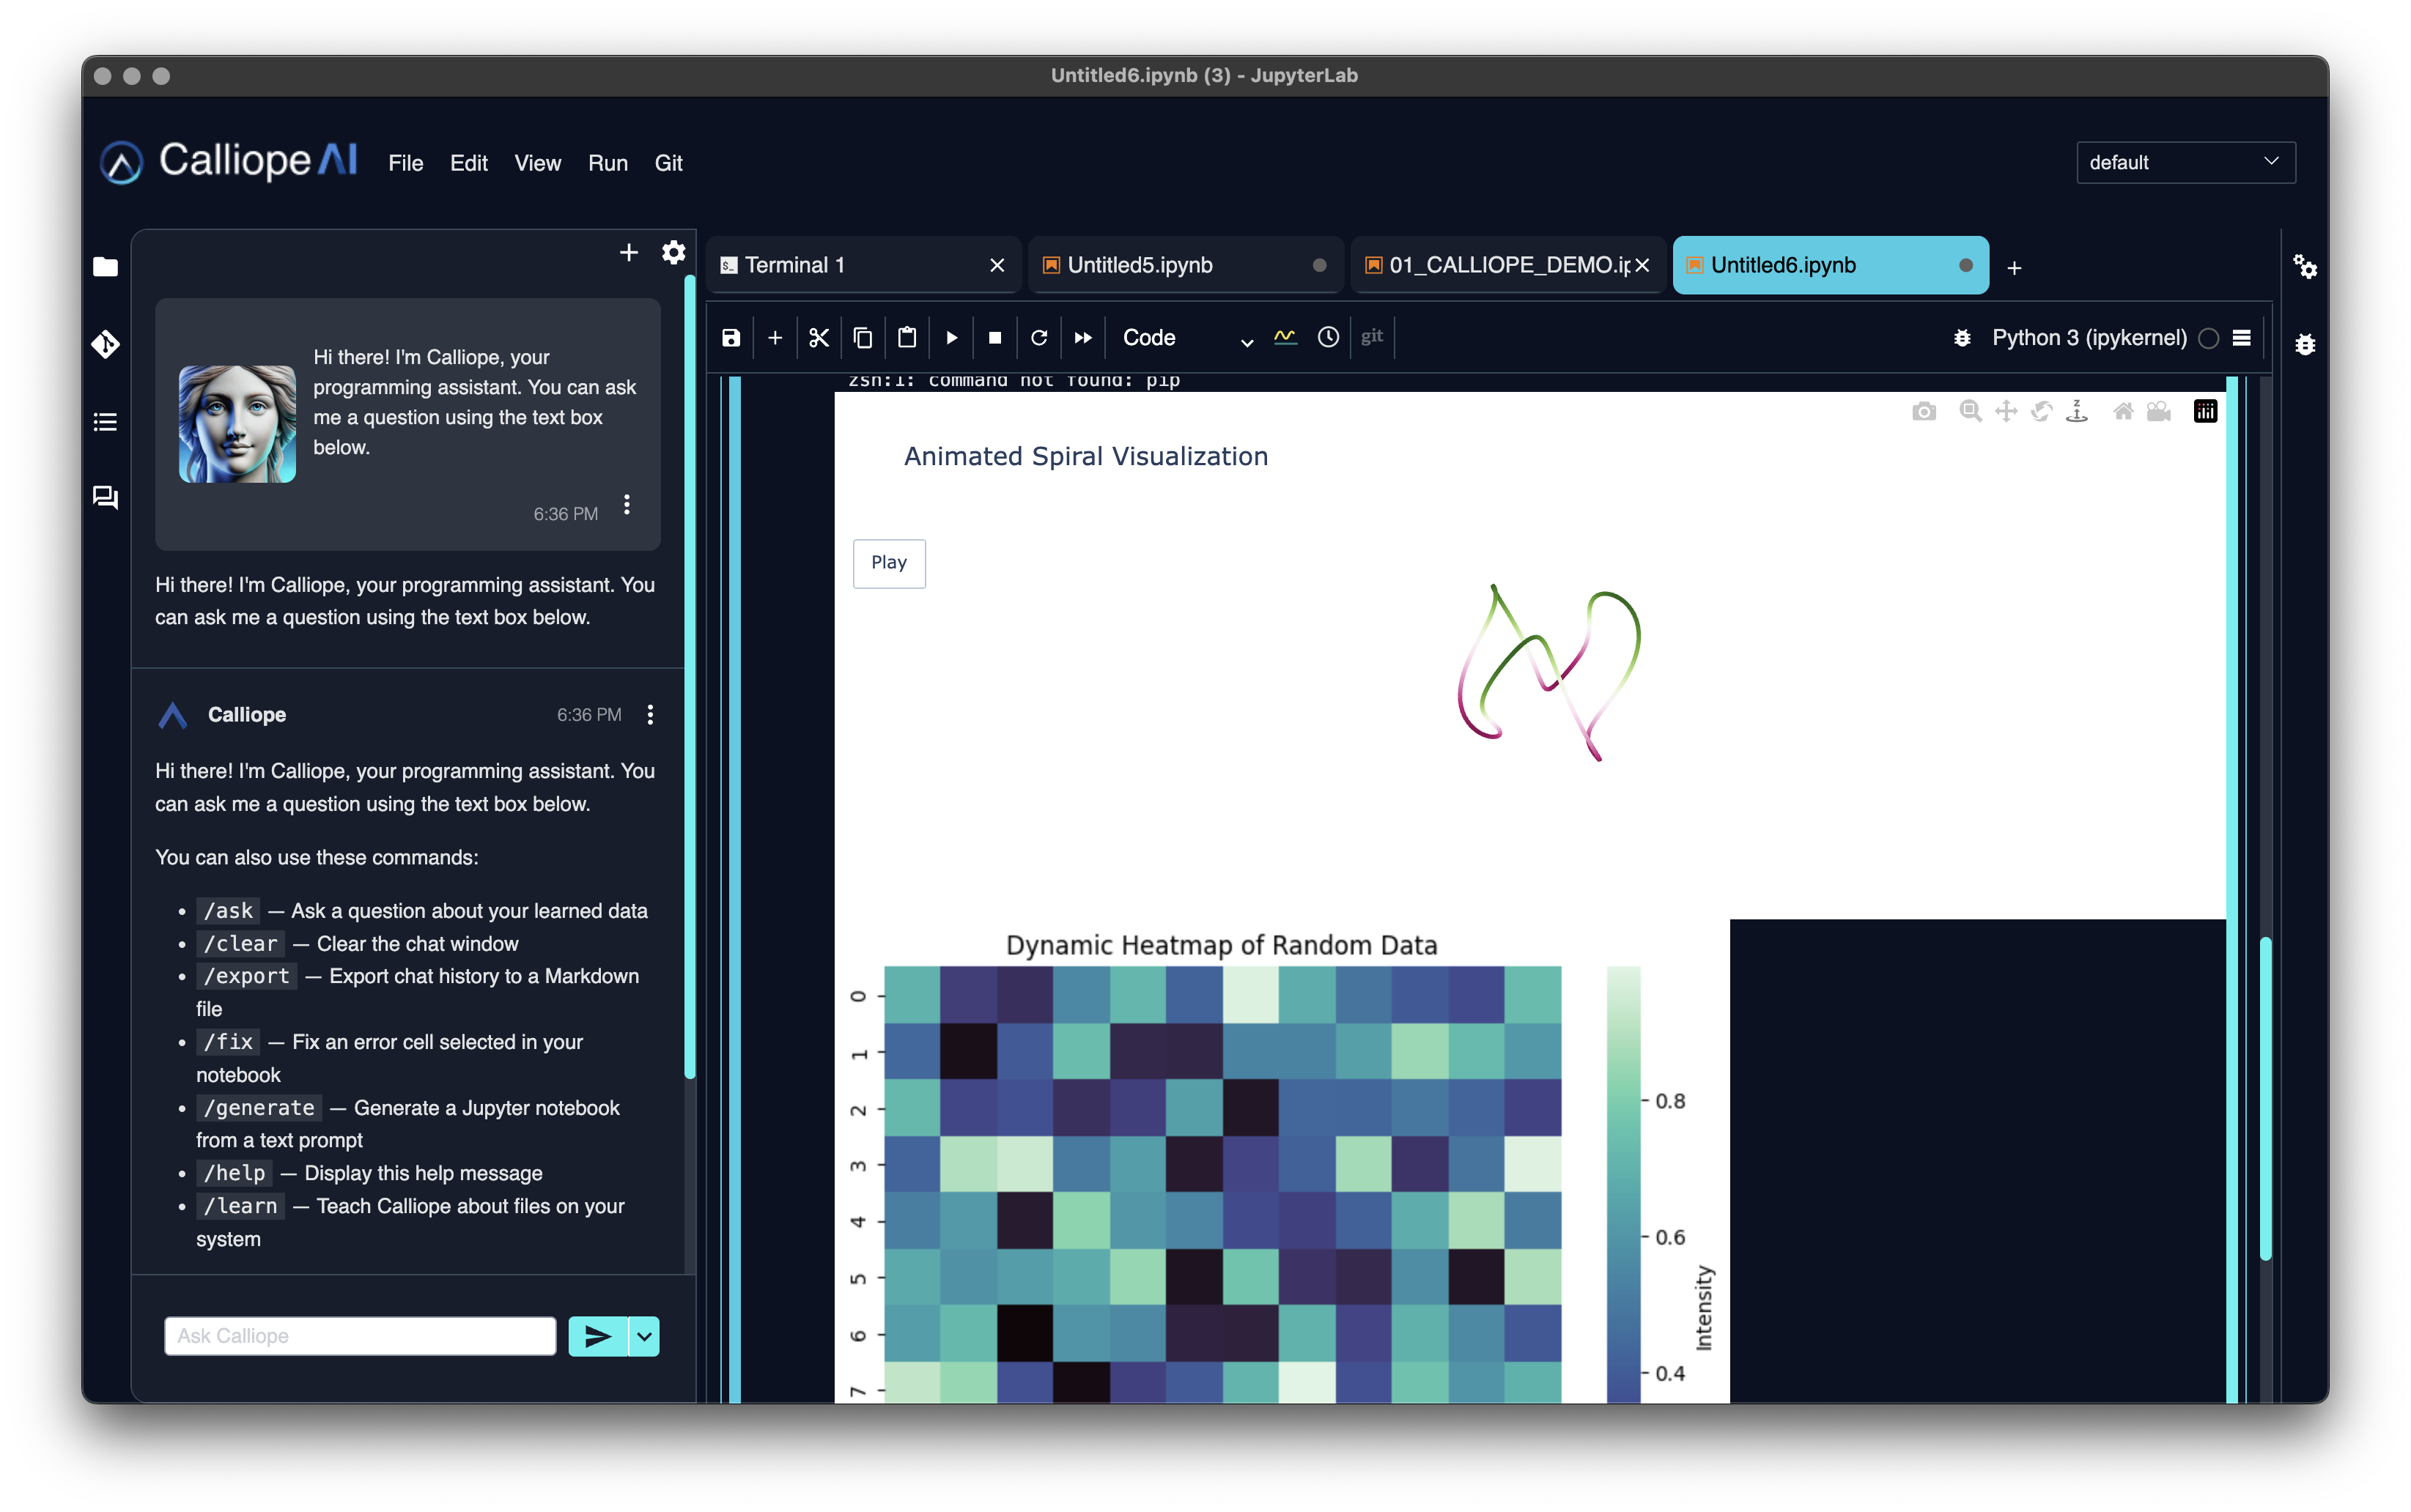Image resolution: width=2411 pixels, height=1512 pixels.
Task: Open the Run menu
Action: tap(608, 163)
